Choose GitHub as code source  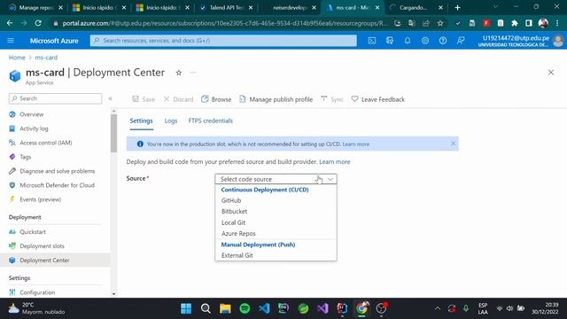coord(231,200)
